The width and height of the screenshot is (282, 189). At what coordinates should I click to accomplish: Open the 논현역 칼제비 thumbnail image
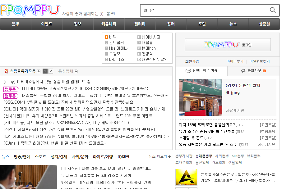pyautogui.click(x=200, y=97)
